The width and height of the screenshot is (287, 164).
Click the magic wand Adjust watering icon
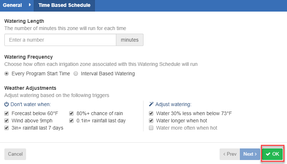click(151, 104)
